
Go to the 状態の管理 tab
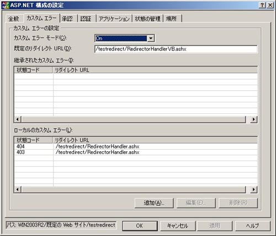(x=148, y=19)
